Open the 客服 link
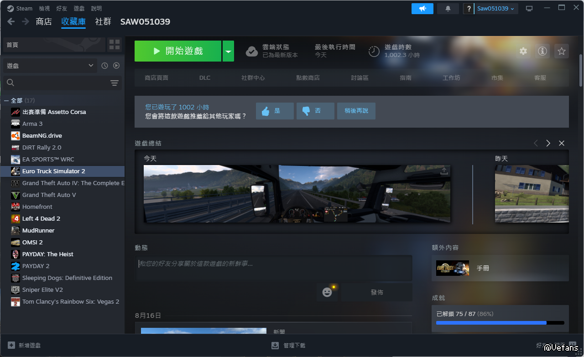 click(540, 78)
